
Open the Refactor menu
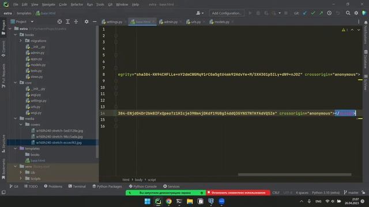(x=77, y=5)
